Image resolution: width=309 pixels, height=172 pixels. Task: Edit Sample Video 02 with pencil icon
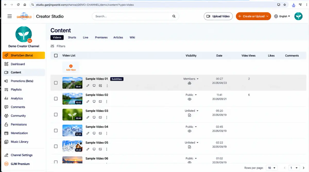tap(88, 101)
